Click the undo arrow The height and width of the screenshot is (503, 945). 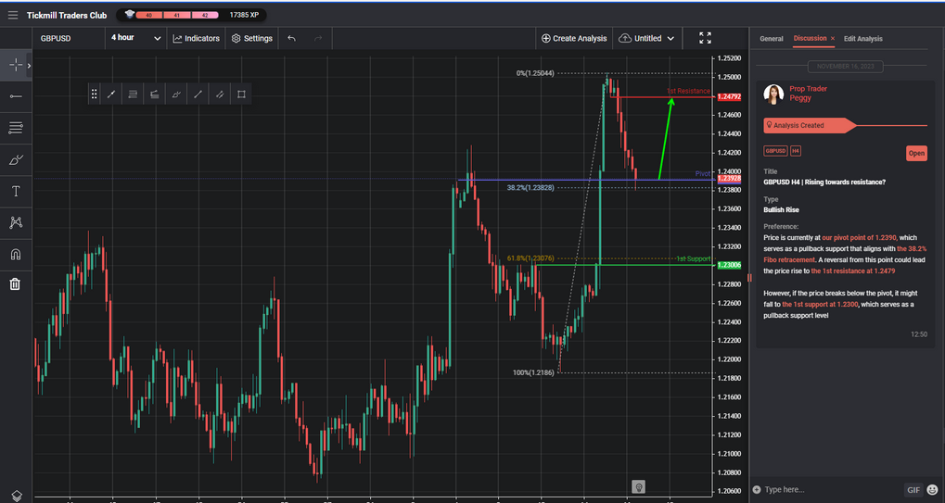click(x=292, y=38)
